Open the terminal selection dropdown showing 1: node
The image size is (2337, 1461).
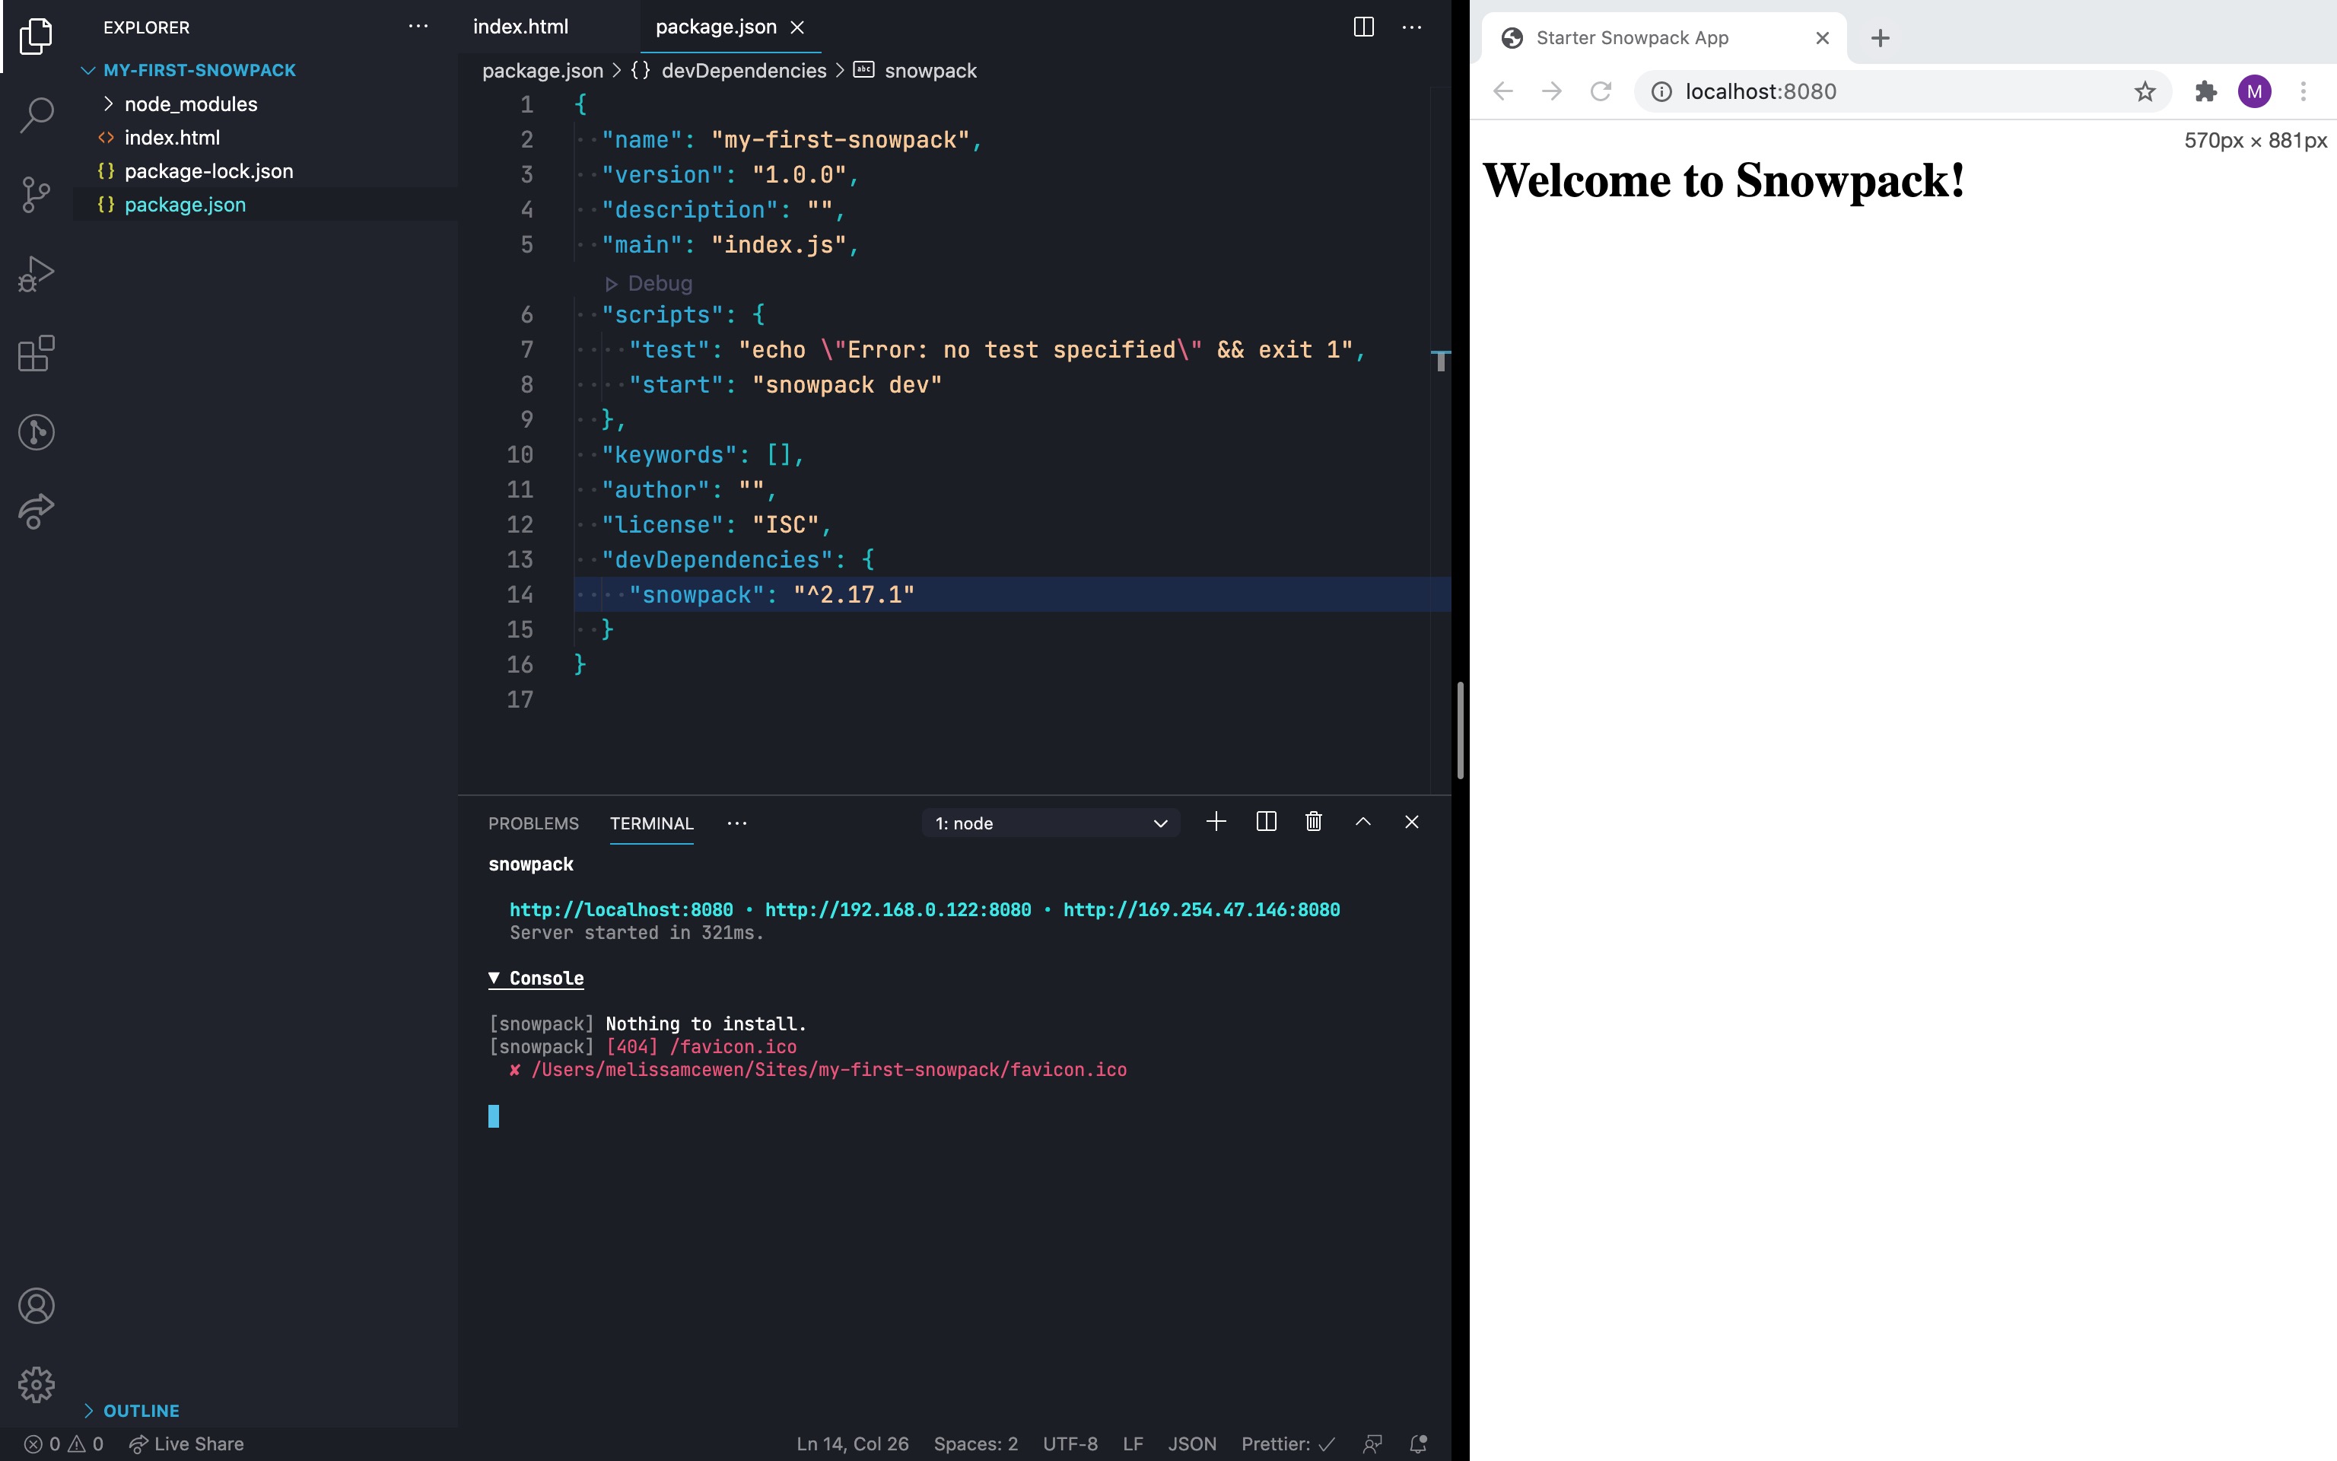(x=1049, y=823)
